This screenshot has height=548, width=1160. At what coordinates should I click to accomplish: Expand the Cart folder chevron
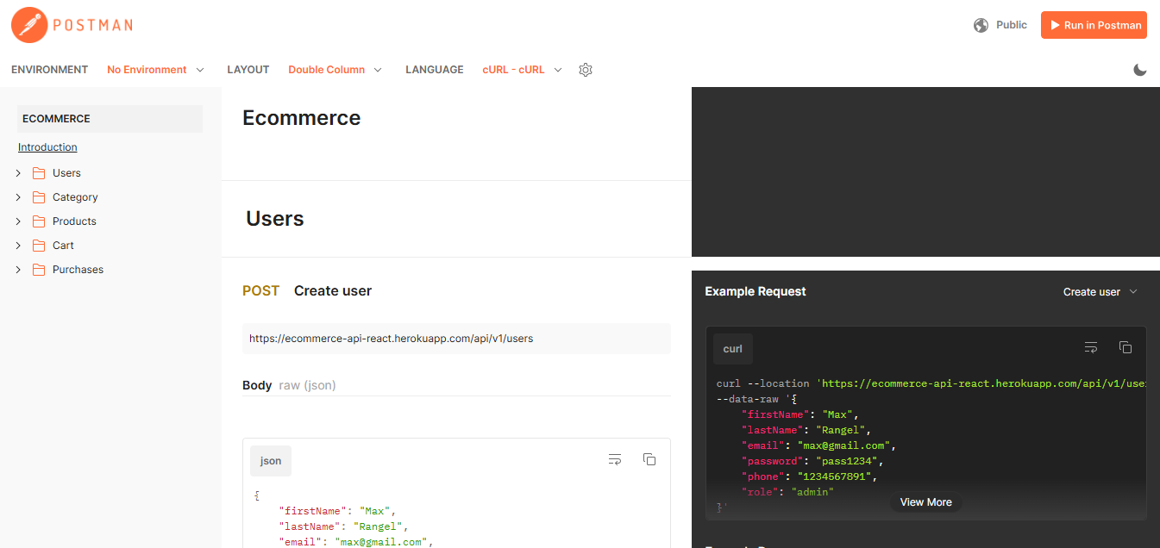click(18, 246)
